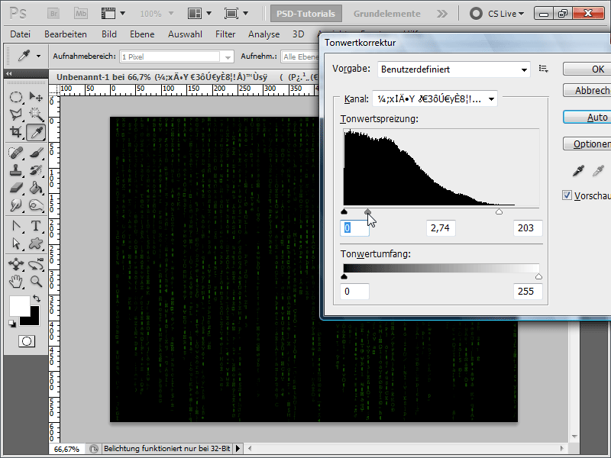Open the Analyse menu
611x458 pixels.
263,34
